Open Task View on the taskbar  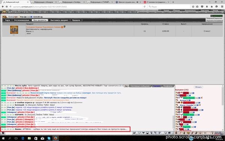[x=16, y=138]
